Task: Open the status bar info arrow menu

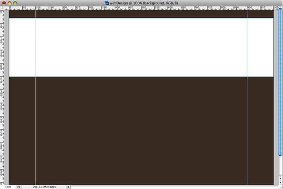Action: (68, 187)
